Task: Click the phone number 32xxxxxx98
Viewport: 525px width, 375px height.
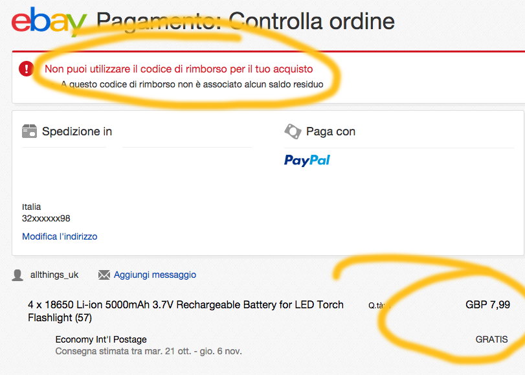Action: point(46,218)
